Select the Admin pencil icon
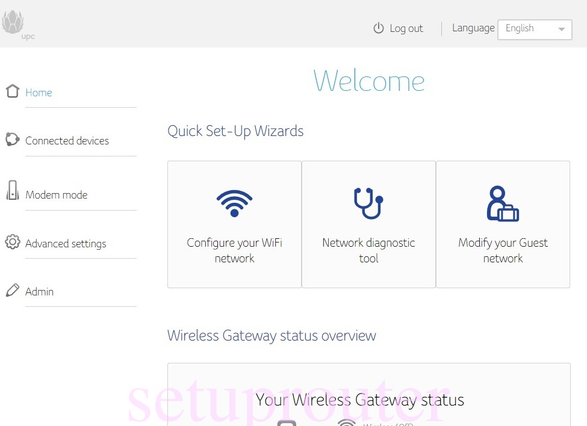 12,289
